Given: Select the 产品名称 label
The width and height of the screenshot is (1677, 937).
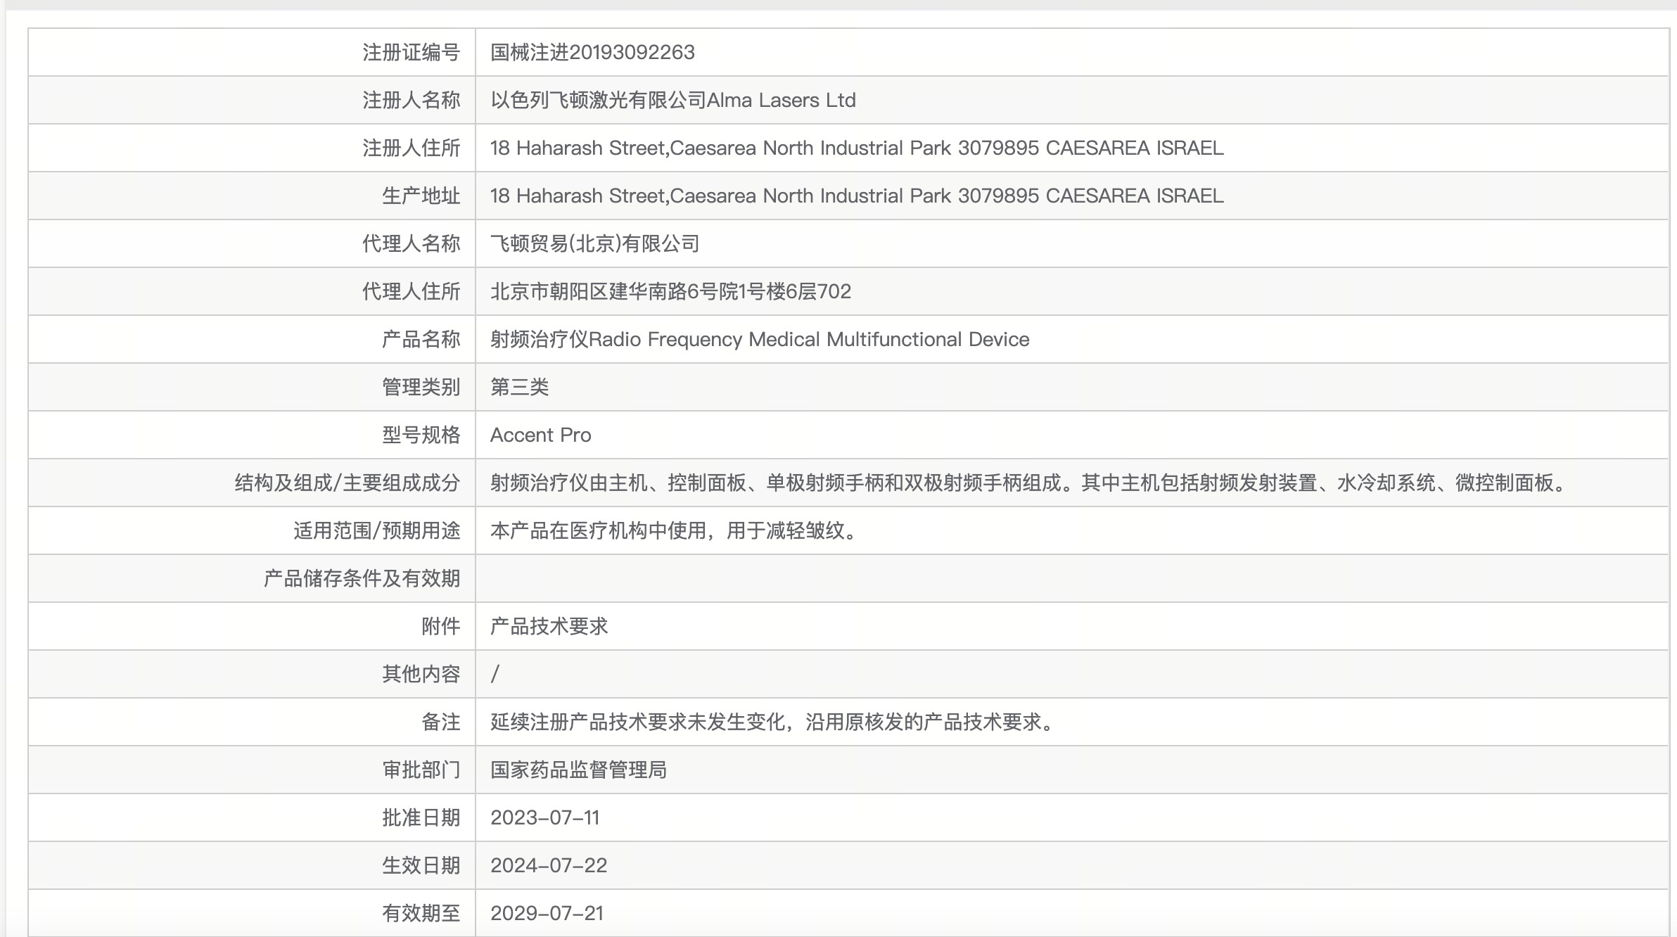Looking at the screenshot, I should pyautogui.click(x=421, y=339).
